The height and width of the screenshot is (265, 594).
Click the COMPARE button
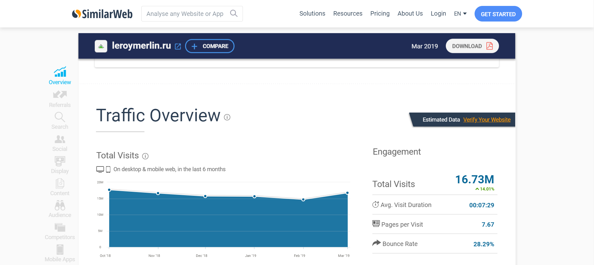coord(210,46)
